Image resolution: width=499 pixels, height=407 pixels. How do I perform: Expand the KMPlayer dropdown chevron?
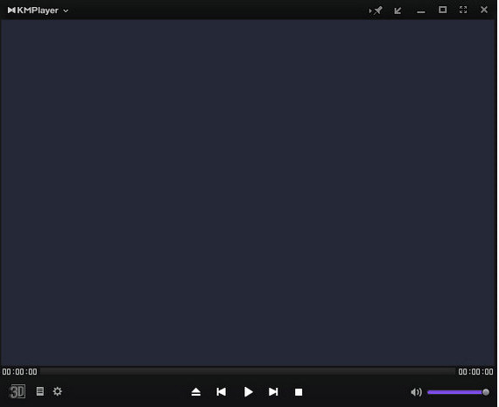(x=66, y=11)
